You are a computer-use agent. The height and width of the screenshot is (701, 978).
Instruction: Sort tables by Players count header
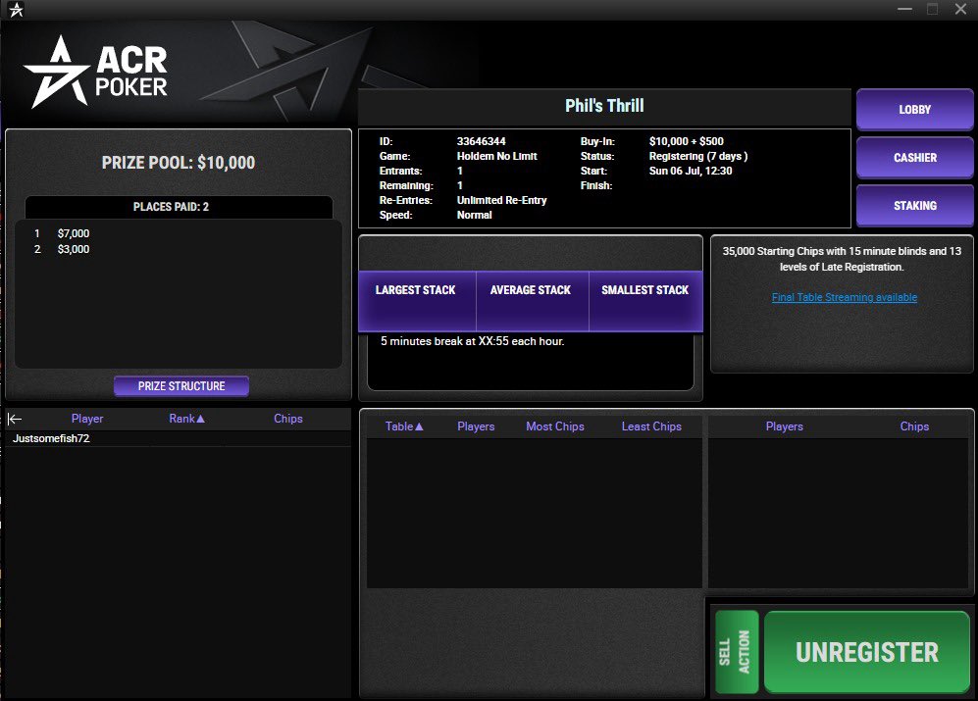476,426
